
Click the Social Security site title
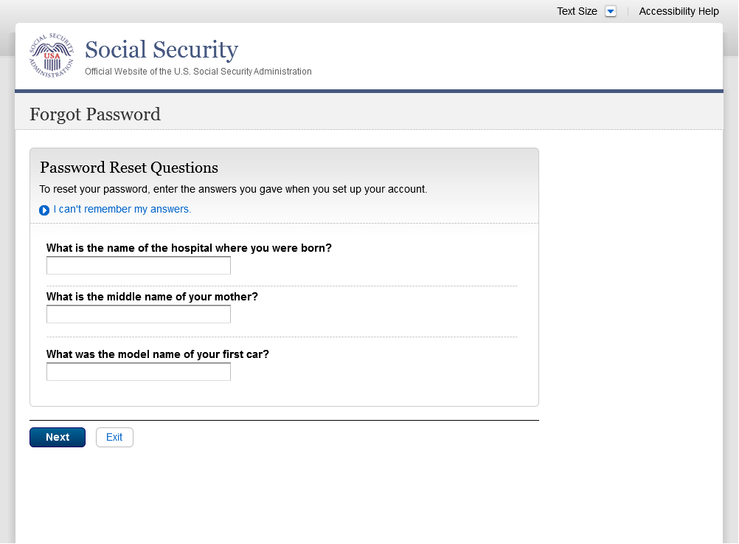(x=162, y=49)
